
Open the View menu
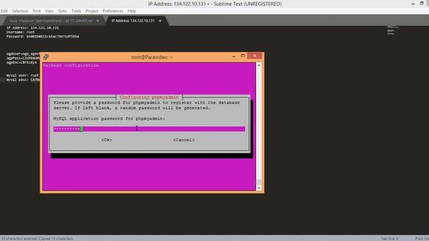[x=49, y=11]
